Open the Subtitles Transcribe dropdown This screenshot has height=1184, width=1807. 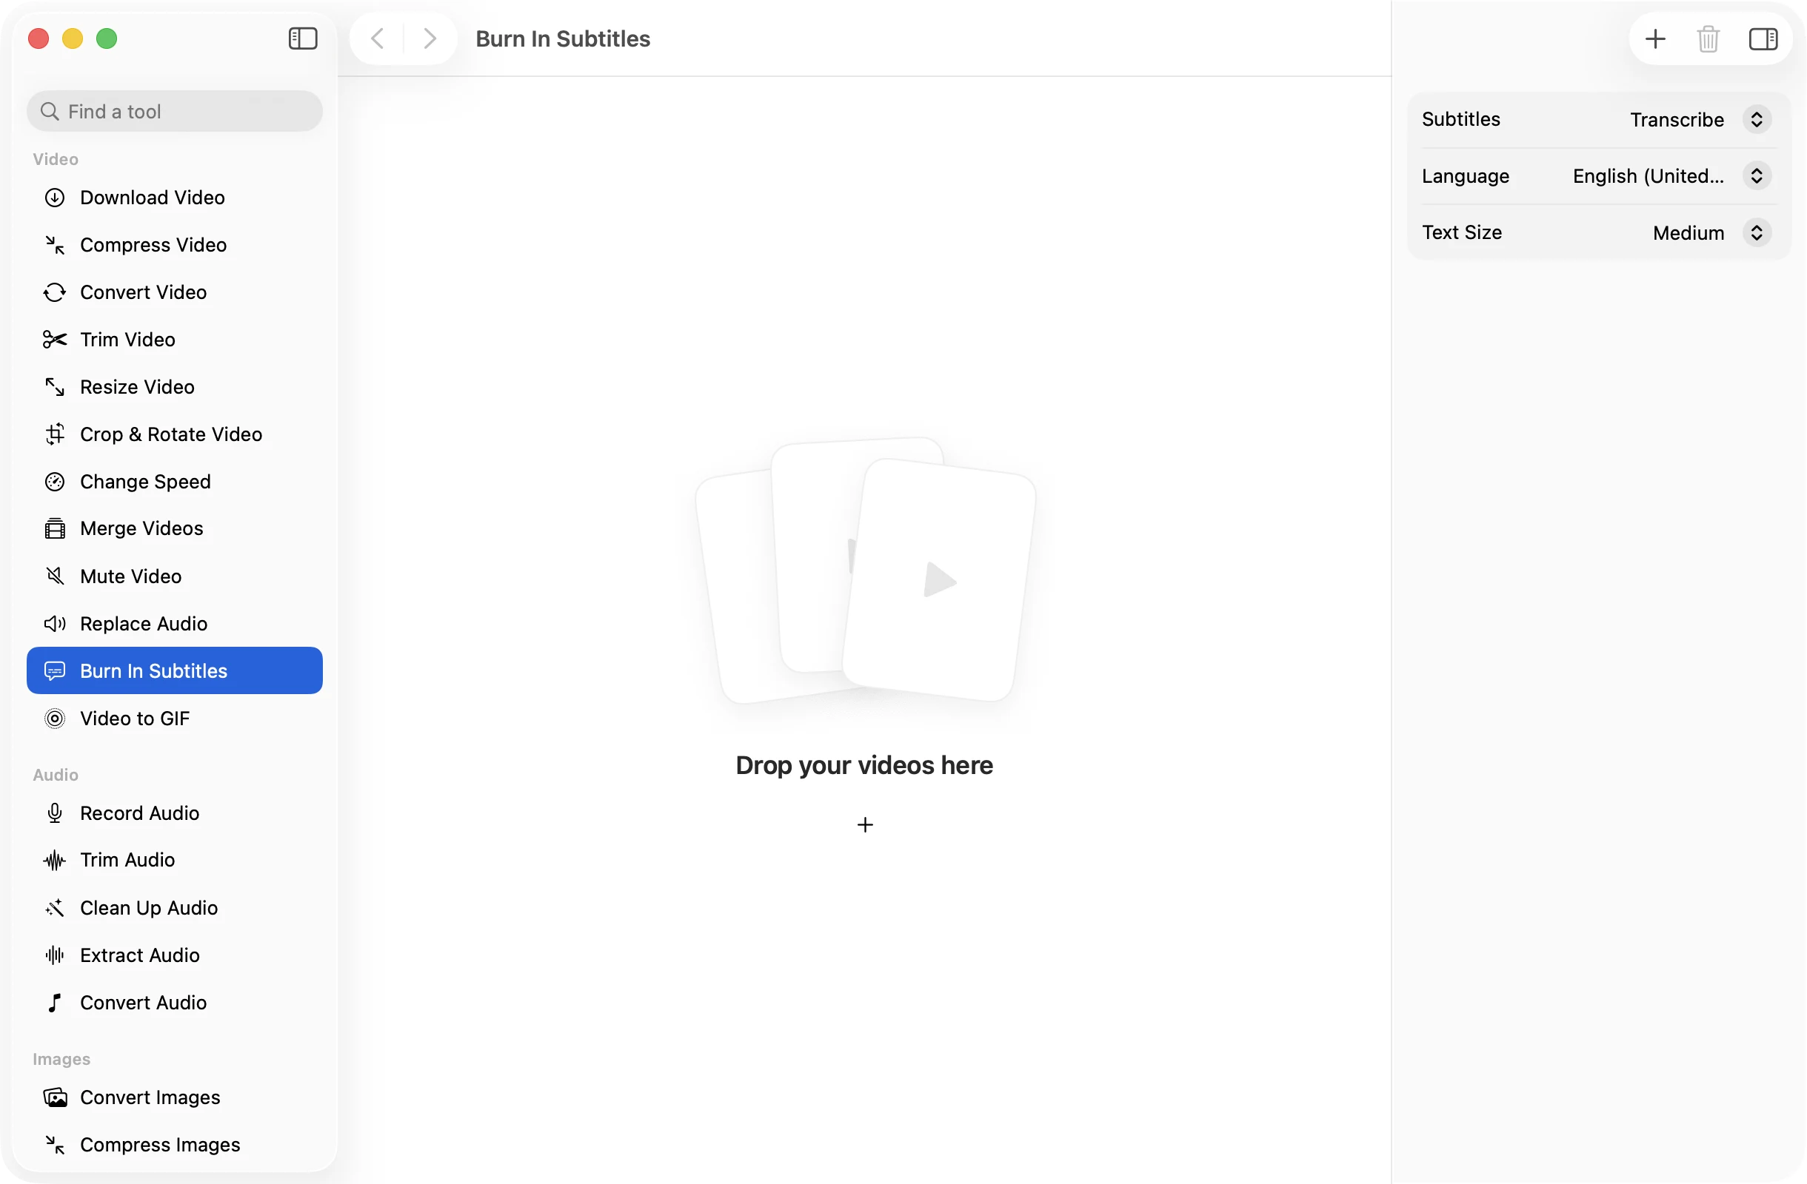(x=1700, y=120)
